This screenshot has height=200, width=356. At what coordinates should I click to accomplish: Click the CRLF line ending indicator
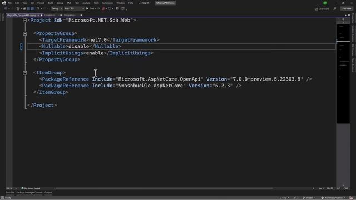[x=346, y=188]
